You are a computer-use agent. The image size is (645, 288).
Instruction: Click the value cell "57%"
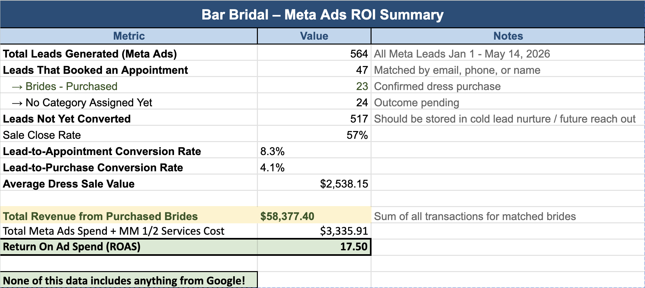[x=314, y=134]
